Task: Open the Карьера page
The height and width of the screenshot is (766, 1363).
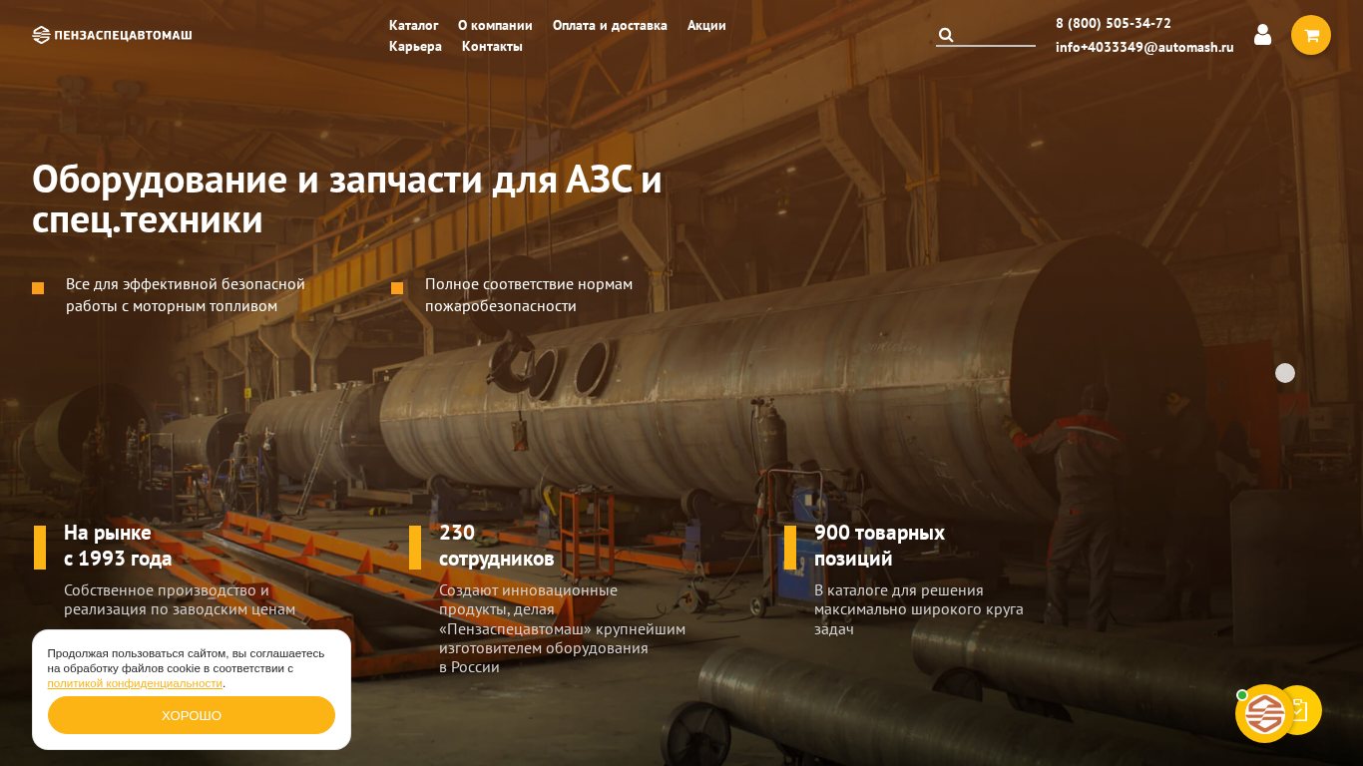Action: click(x=415, y=46)
